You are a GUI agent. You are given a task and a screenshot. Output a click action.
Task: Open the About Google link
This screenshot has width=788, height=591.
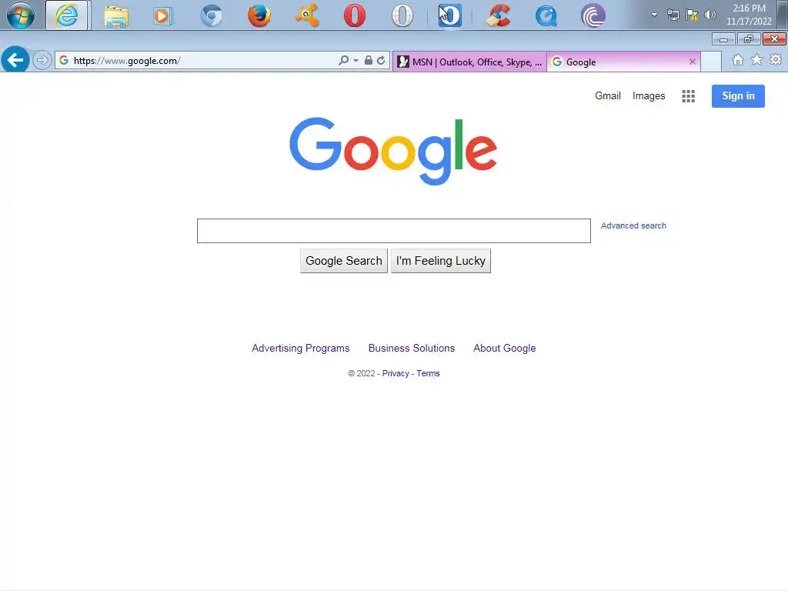tap(504, 349)
